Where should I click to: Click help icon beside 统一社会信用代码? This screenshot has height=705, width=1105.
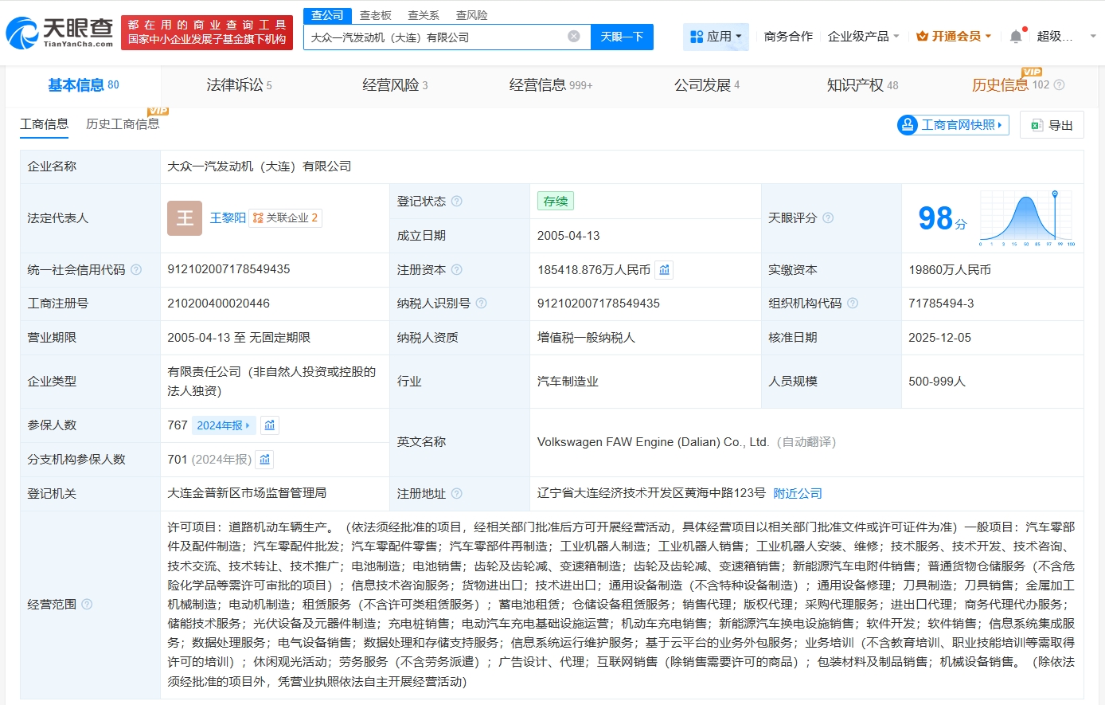(136, 270)
